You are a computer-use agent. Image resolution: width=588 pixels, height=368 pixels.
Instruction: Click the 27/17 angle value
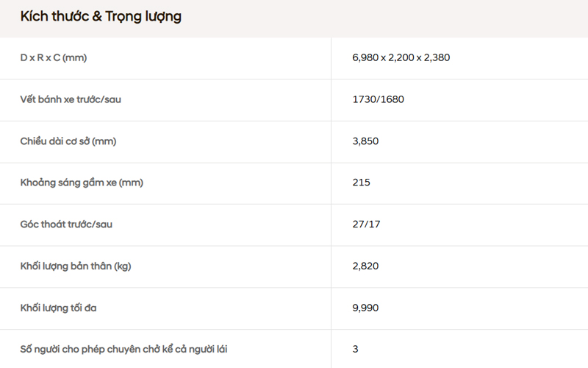(366, 224)
